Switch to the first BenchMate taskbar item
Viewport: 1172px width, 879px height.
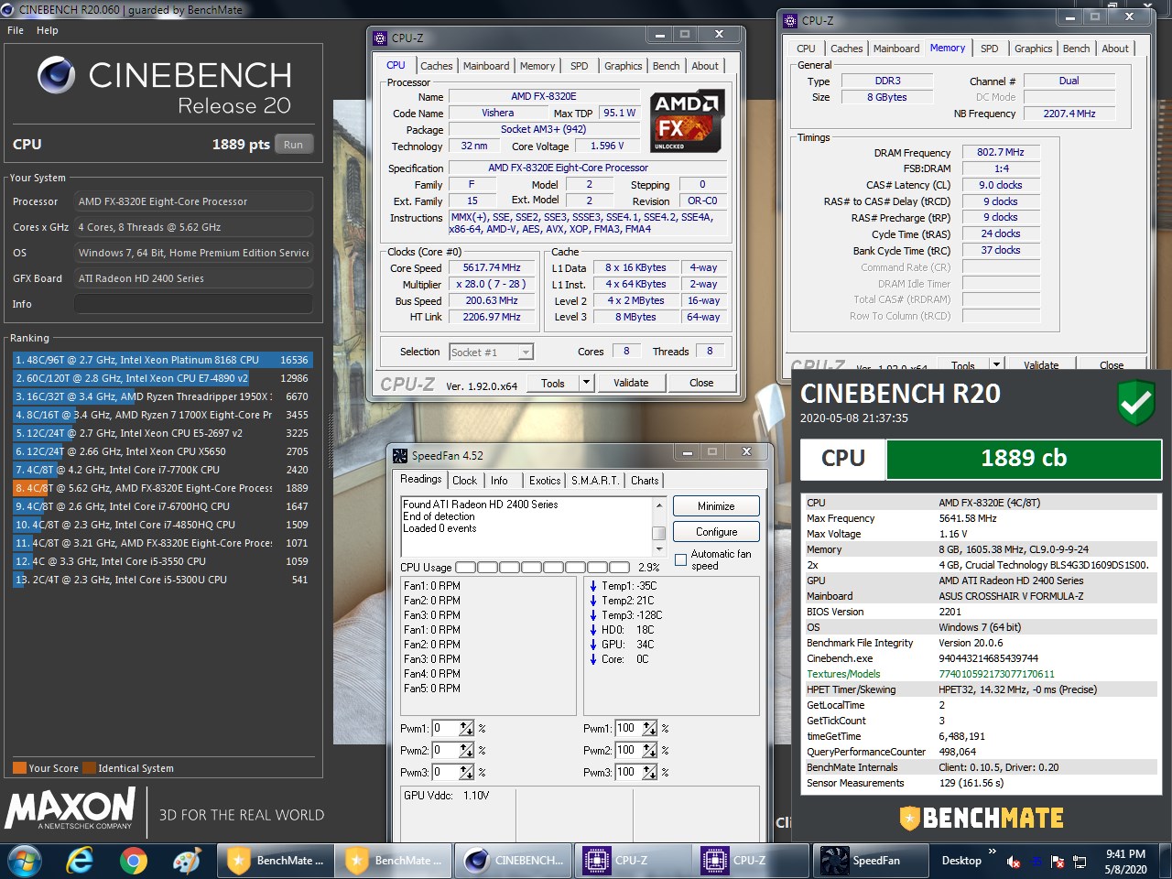tap(275, 861)
